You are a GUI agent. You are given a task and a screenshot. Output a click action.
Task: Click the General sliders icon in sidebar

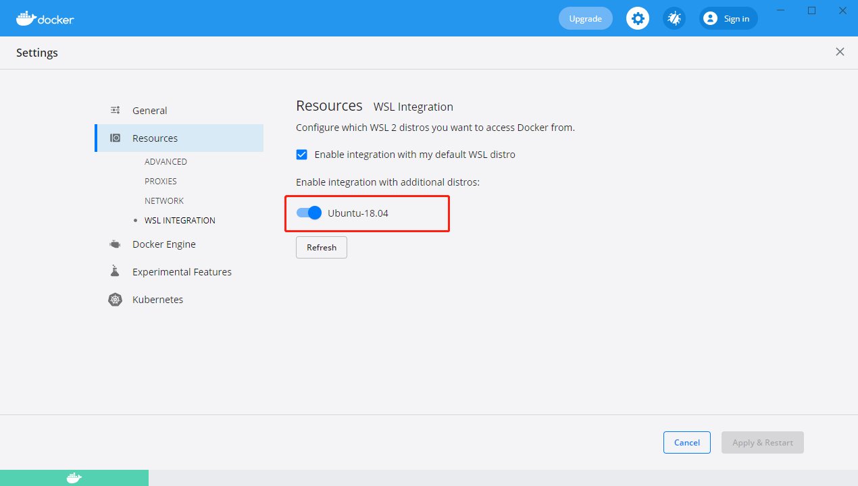(x=116, y=111)
